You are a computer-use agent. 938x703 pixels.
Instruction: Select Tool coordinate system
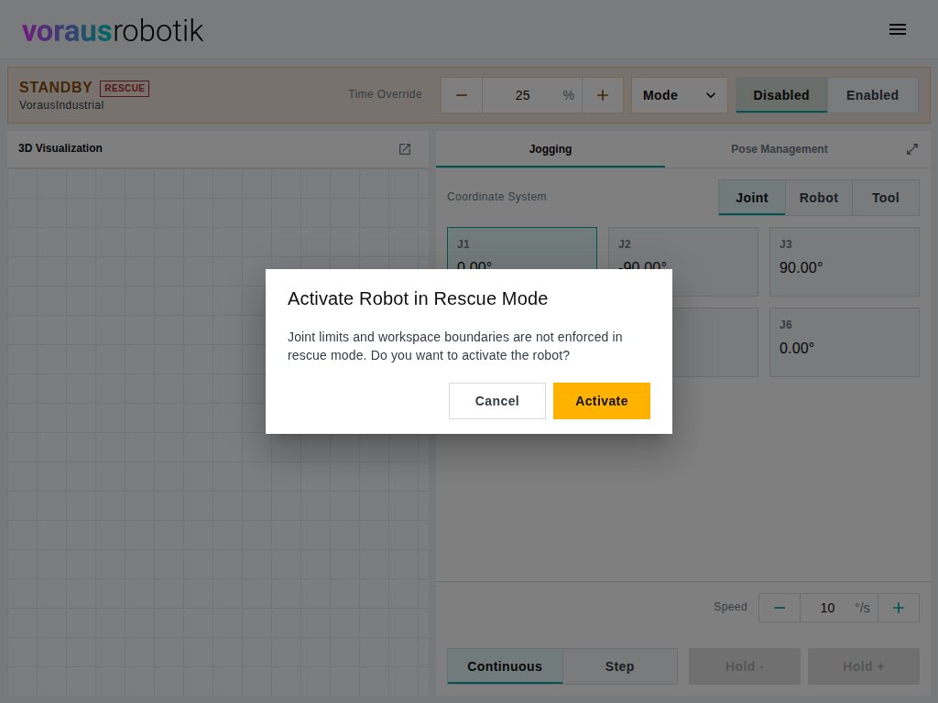(x=886, y=198)
